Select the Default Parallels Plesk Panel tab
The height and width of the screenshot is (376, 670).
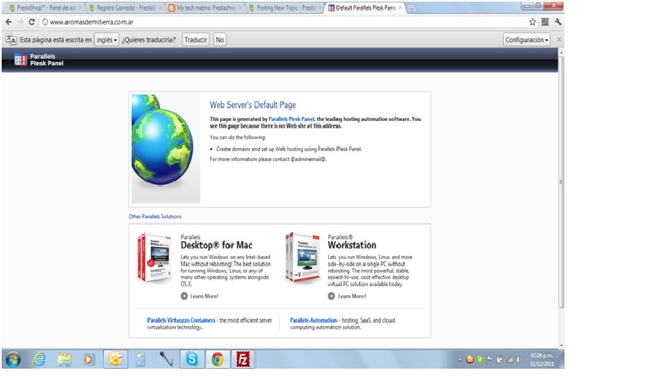[x=365, y=7]
